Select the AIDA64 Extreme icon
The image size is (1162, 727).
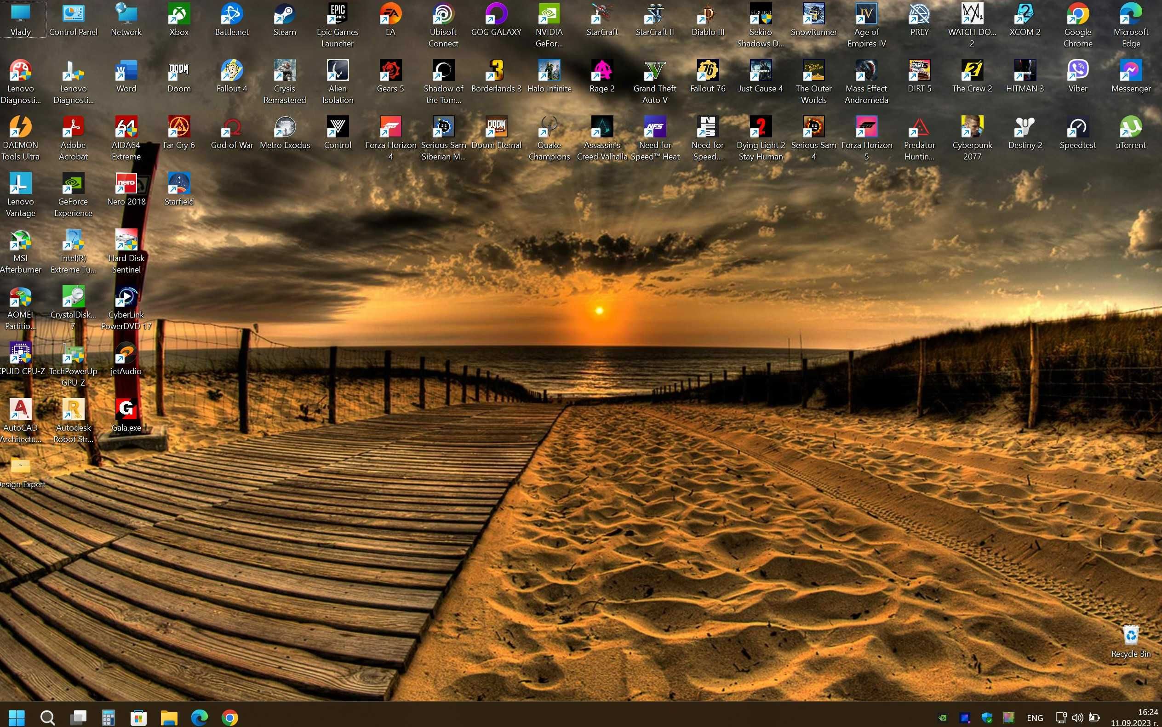[x=126, y=138]
